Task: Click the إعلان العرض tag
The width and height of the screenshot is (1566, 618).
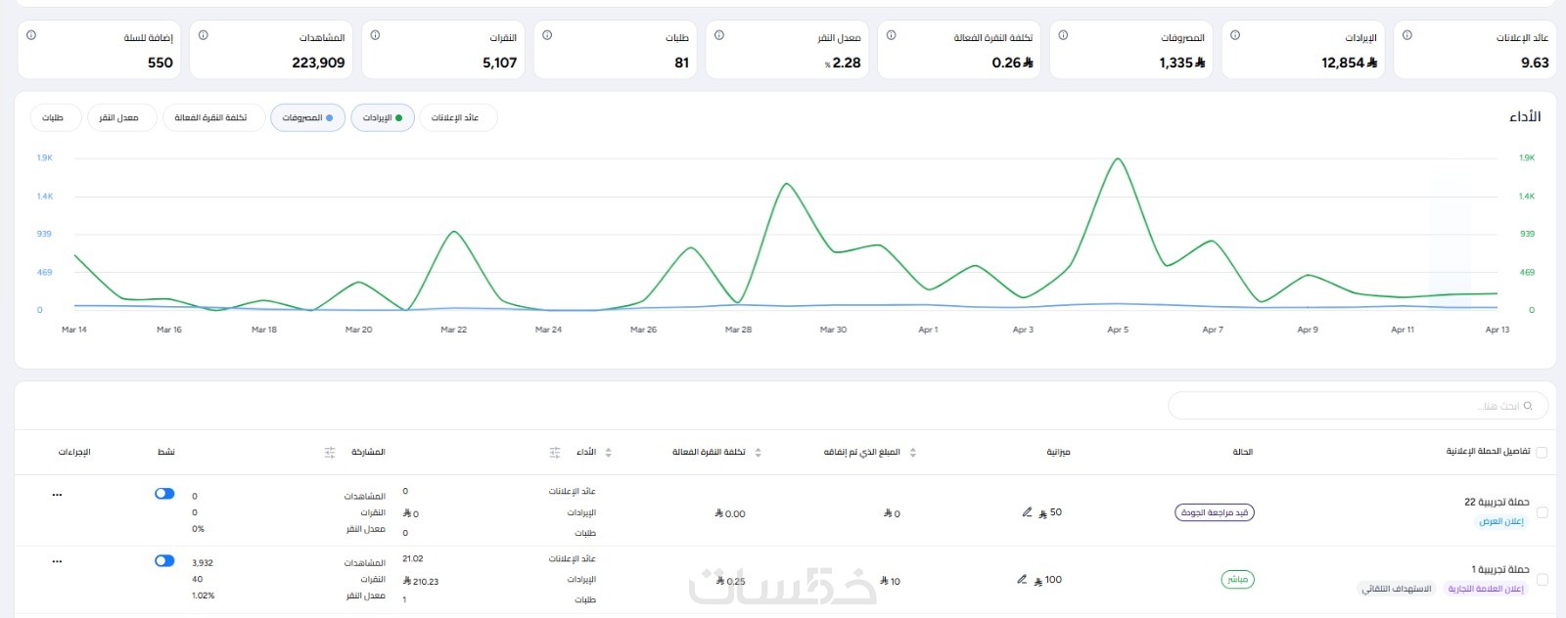Action: point(1501,521)
